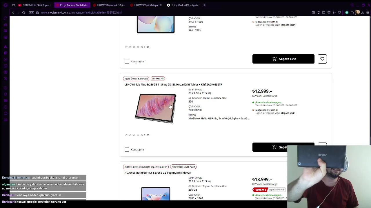This screenshot has height=208, width=371.
Task: Toggle the VPN badge in address bar
Action: pos(31,12)
